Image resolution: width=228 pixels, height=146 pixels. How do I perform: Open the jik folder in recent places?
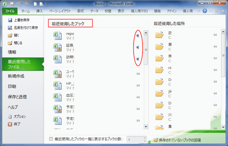159,93
